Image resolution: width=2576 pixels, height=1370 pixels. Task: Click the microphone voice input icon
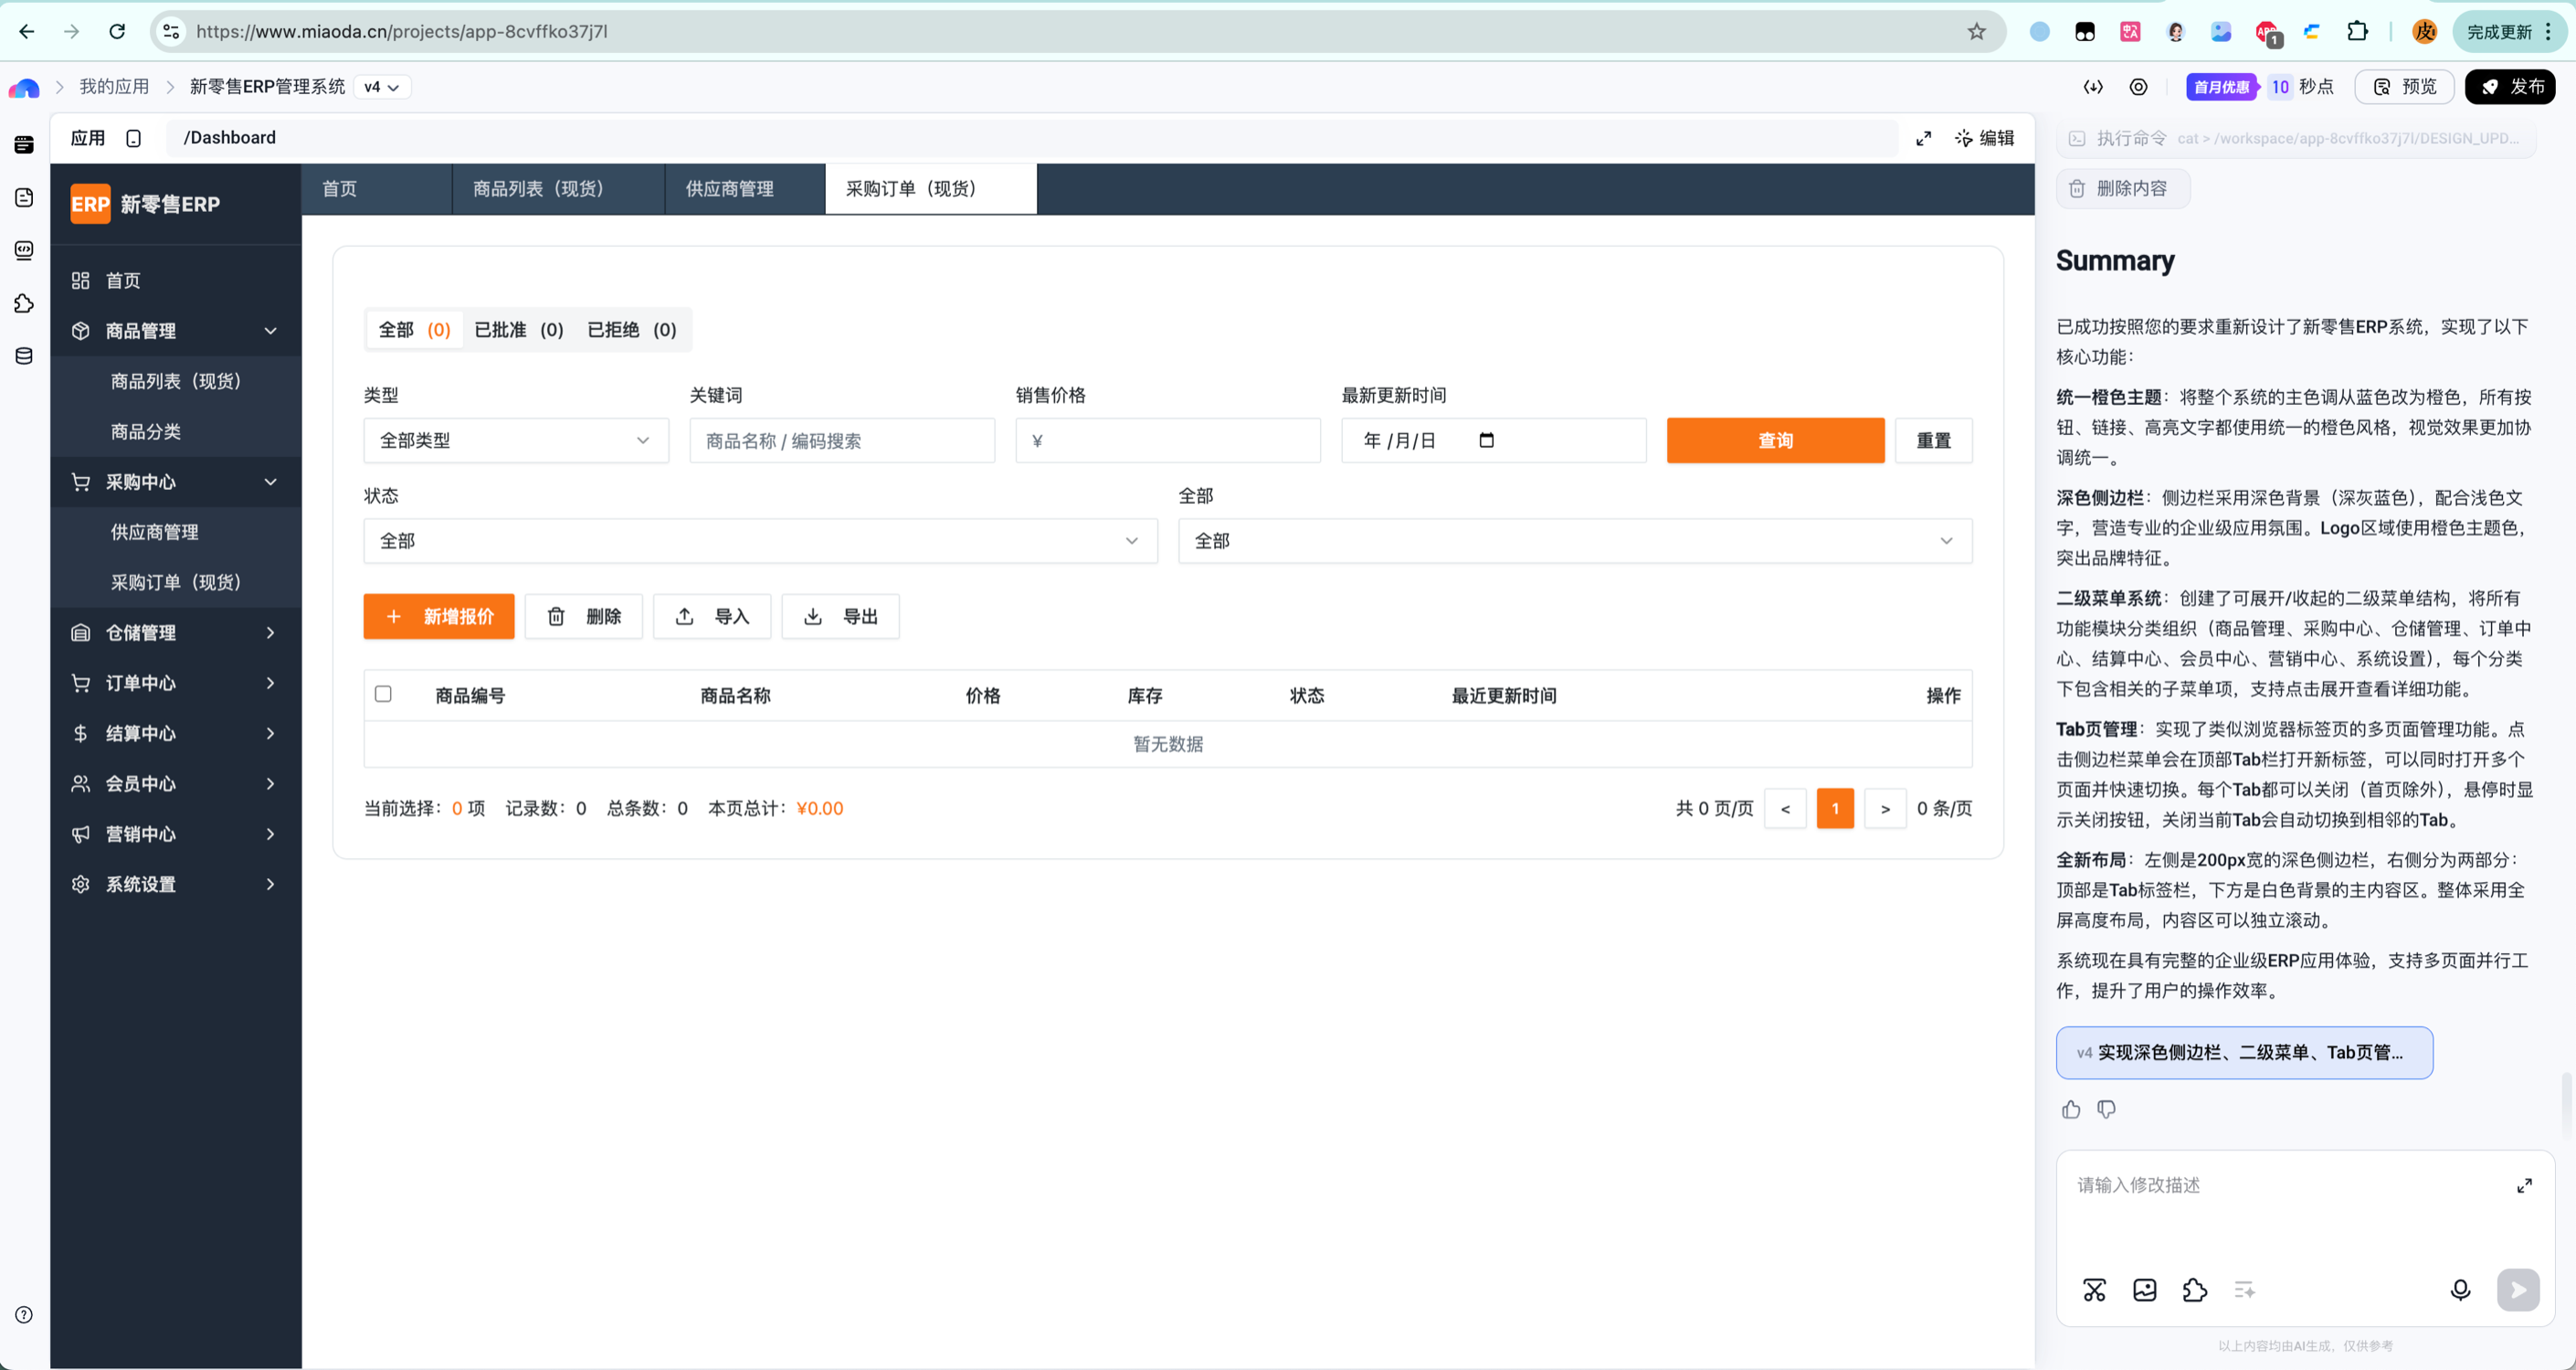click(x=2460, y=1290)
